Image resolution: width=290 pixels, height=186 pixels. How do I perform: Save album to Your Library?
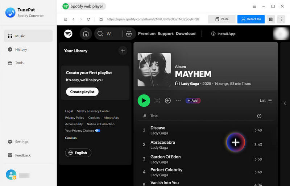pyautogui.click(x=168, y=101)
